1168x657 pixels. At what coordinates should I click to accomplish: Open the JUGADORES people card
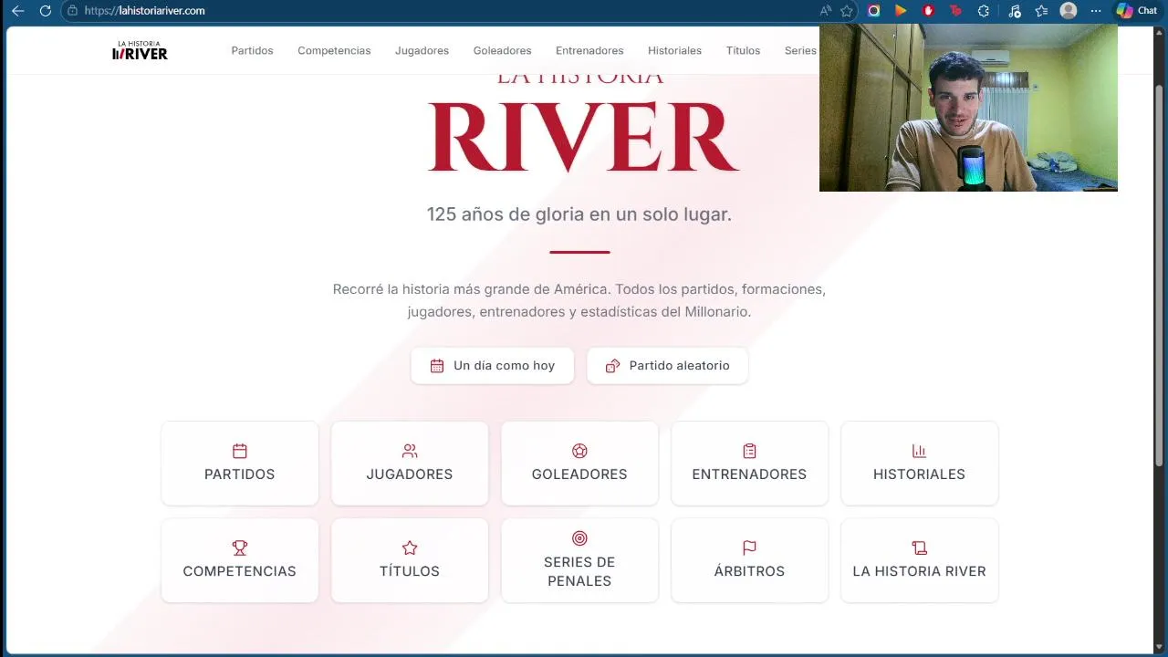pyautogui.click(x=410, y=464)
